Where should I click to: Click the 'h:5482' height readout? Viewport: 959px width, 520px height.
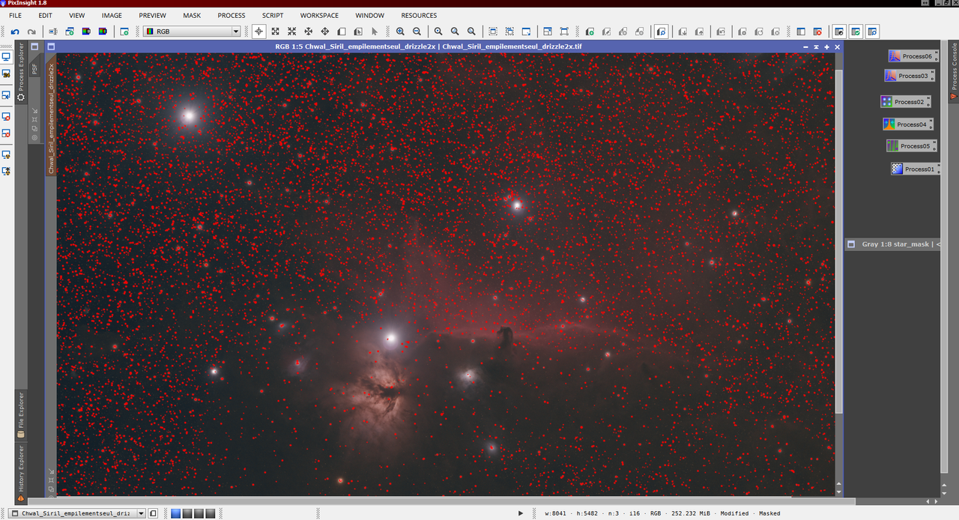tap(588, 513)
